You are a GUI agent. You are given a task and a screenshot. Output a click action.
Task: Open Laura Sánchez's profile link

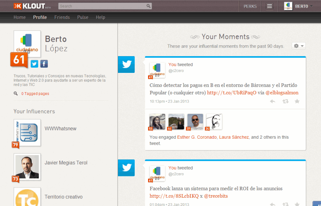(234, 137)
